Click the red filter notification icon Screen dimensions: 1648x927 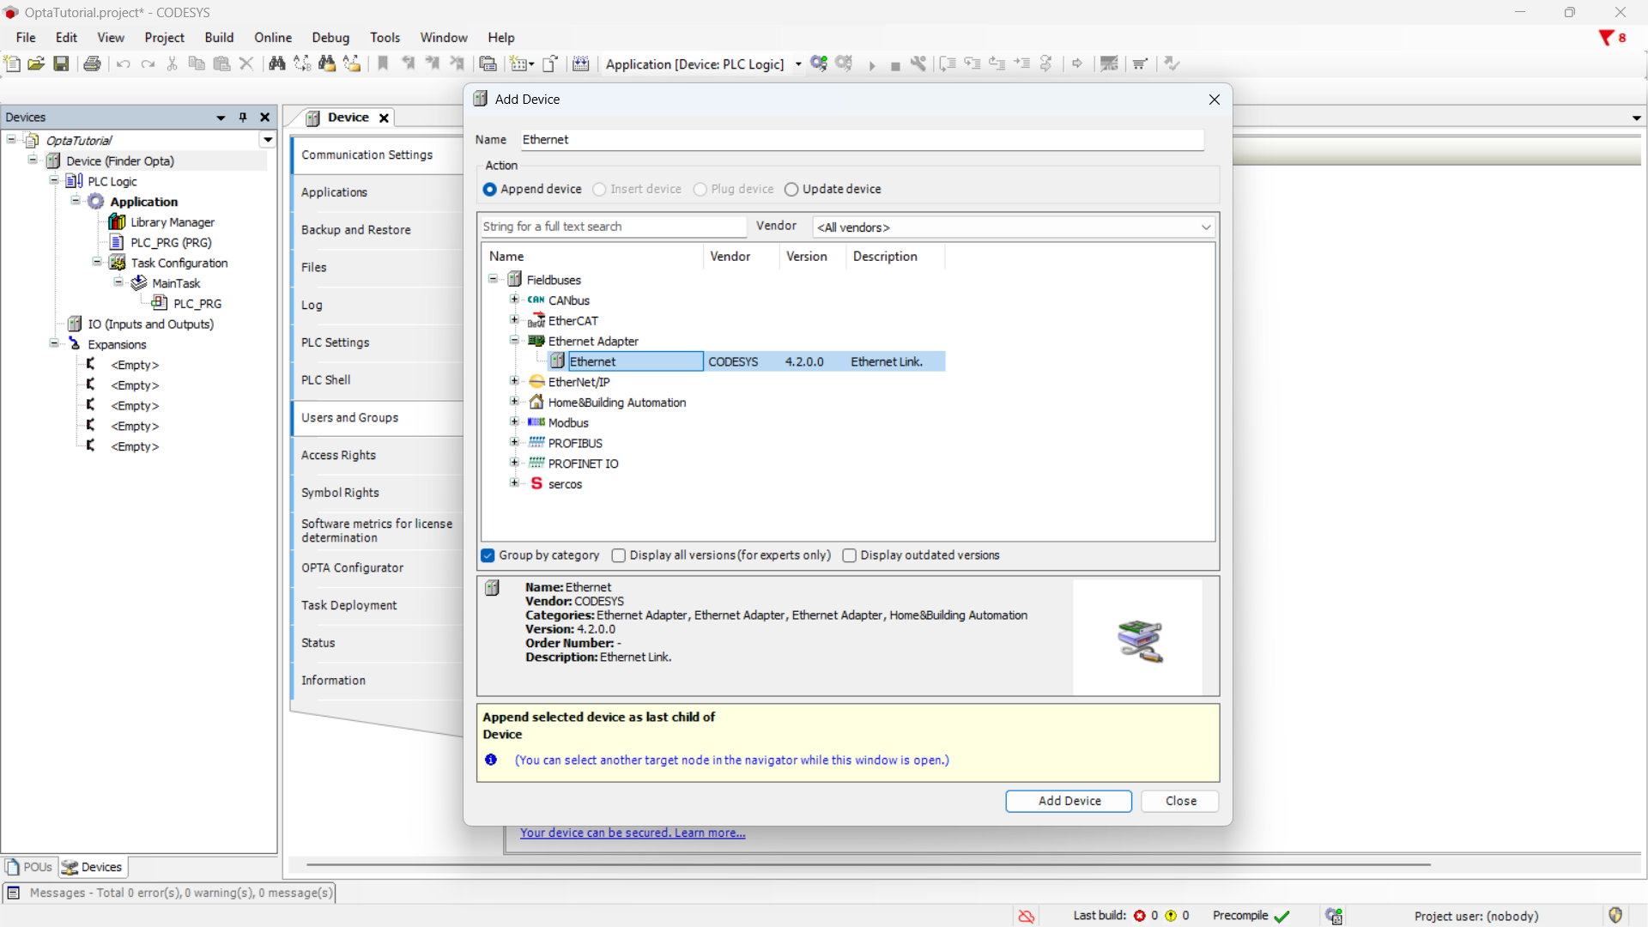click(1606, 38)
